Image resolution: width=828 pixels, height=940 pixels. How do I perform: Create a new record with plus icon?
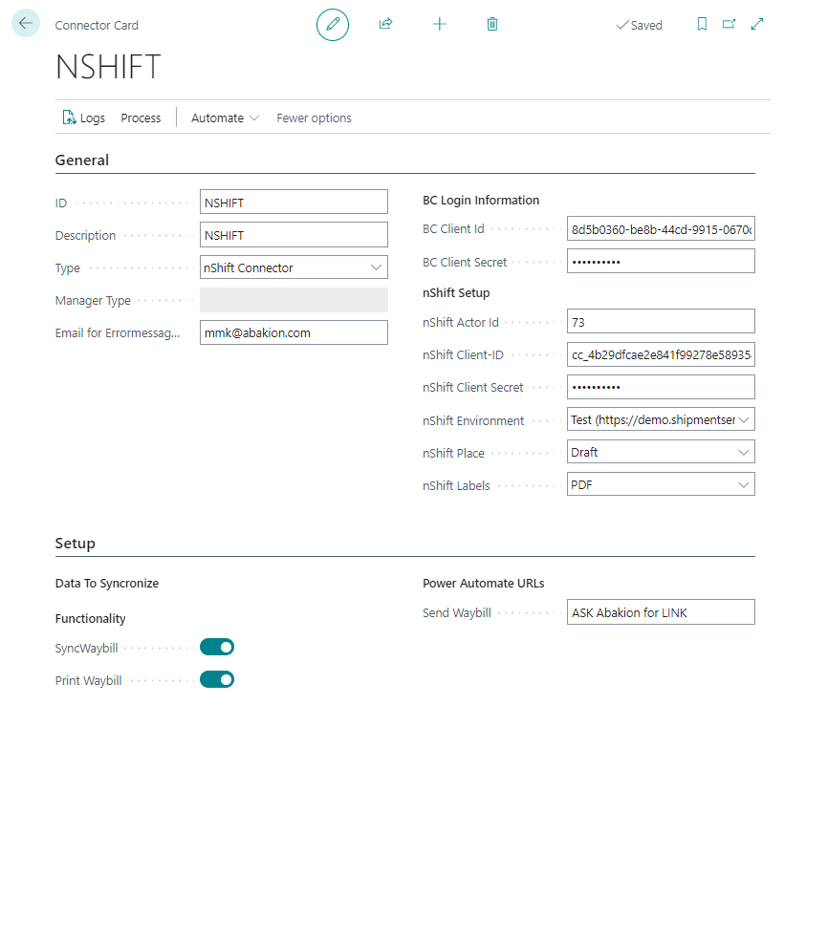439,24
